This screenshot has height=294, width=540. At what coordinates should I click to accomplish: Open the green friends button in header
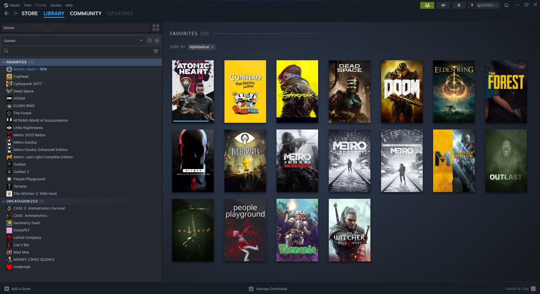pos(427,5)
